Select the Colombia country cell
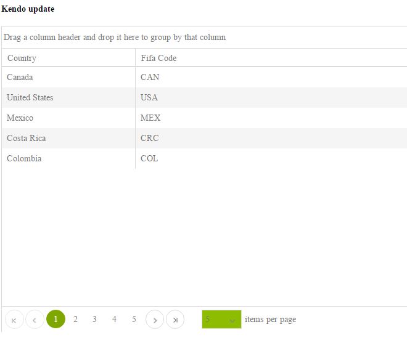The height and width of the screenshot is (343, 407). click(x=24, y=158)
